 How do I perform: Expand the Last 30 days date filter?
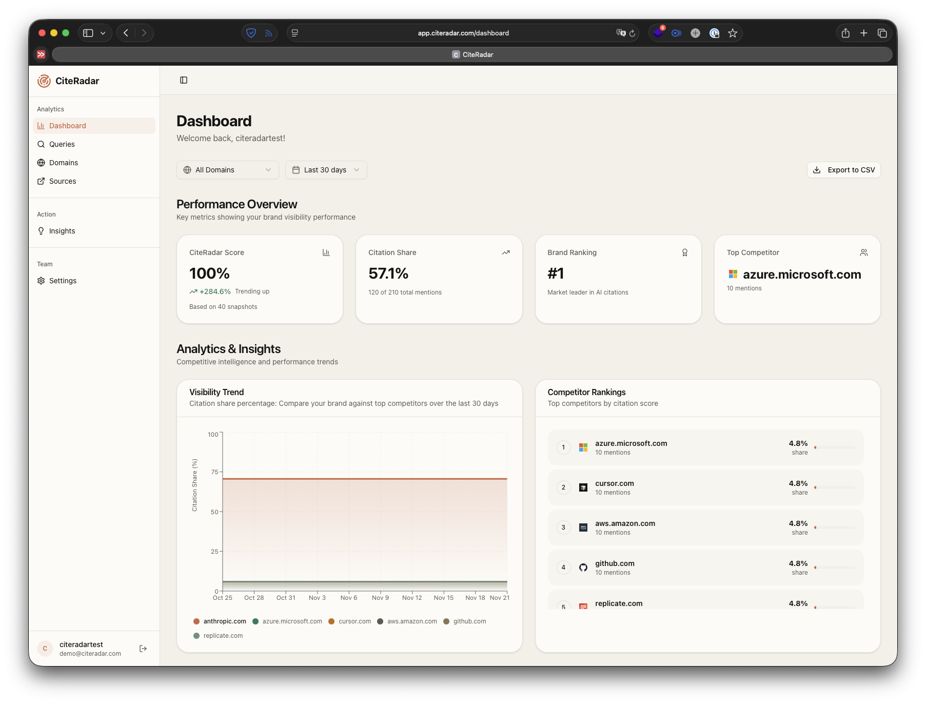[326, 170]
